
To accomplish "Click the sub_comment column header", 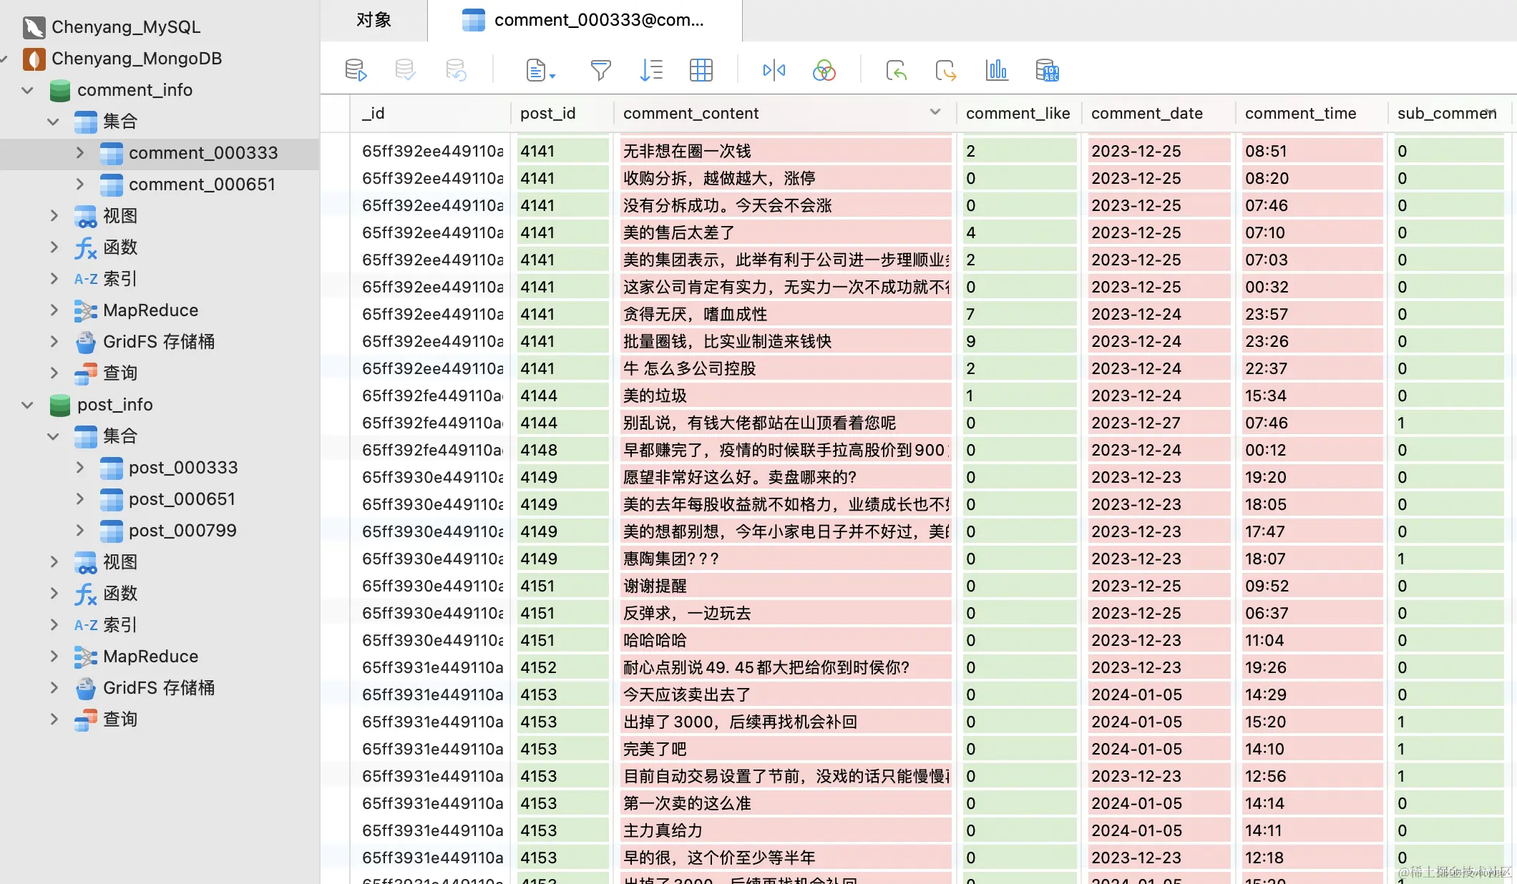I will tap(1450, 113).
